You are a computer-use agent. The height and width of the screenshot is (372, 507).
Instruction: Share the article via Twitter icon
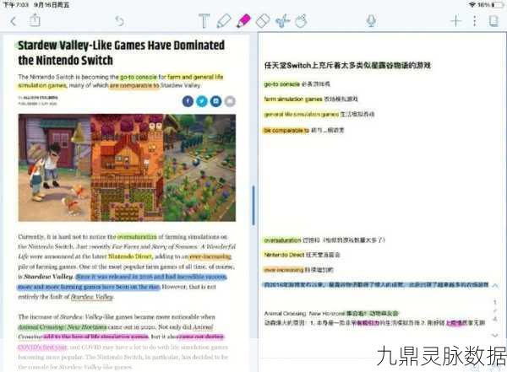coord(202,101)
